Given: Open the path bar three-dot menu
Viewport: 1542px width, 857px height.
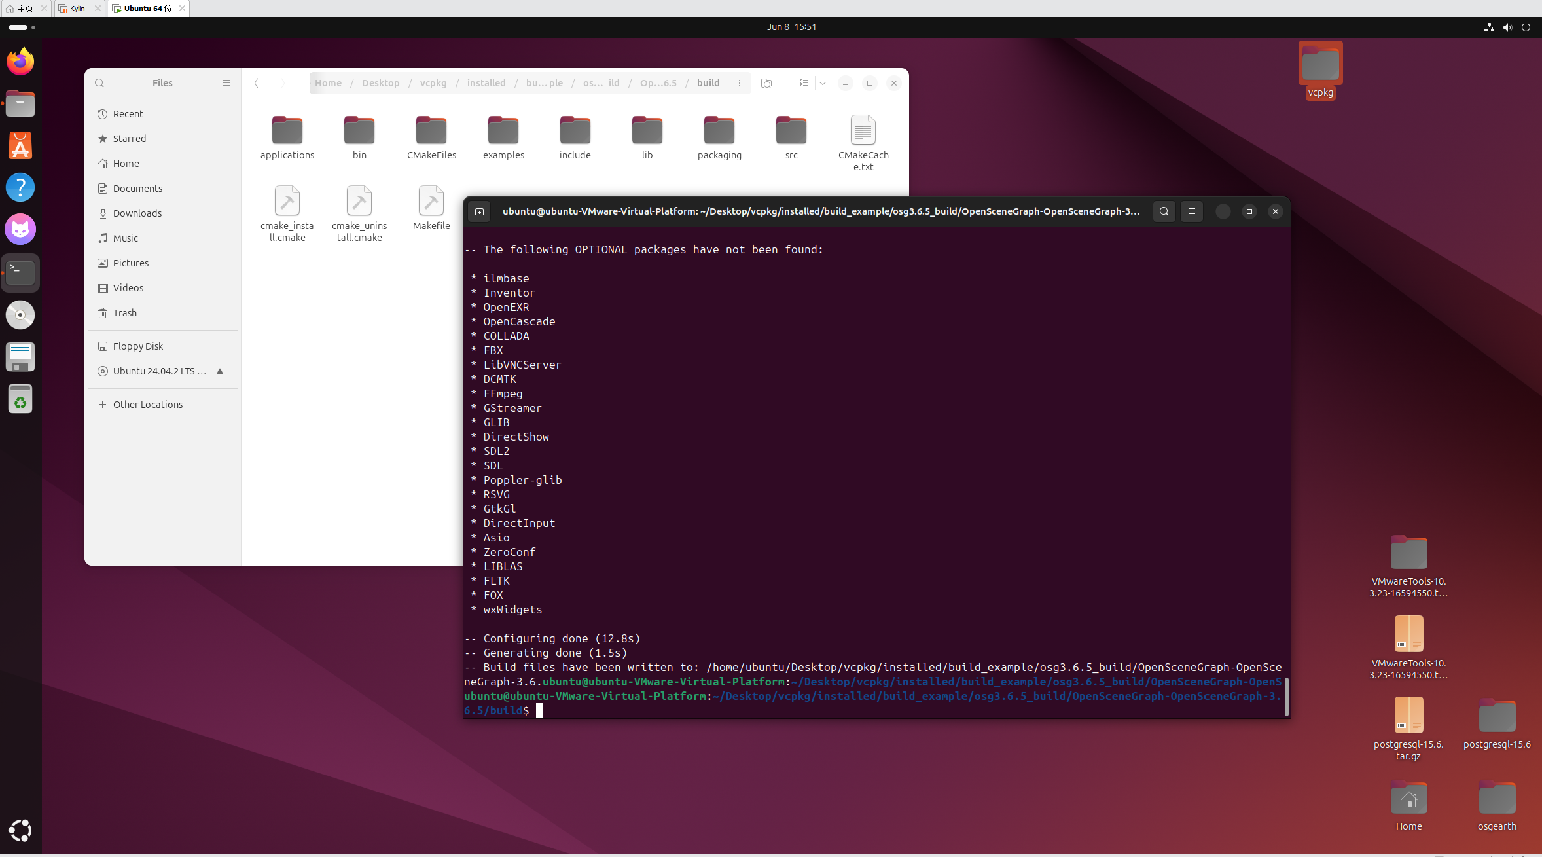Looking at the screenshot, I should (740, 83).
